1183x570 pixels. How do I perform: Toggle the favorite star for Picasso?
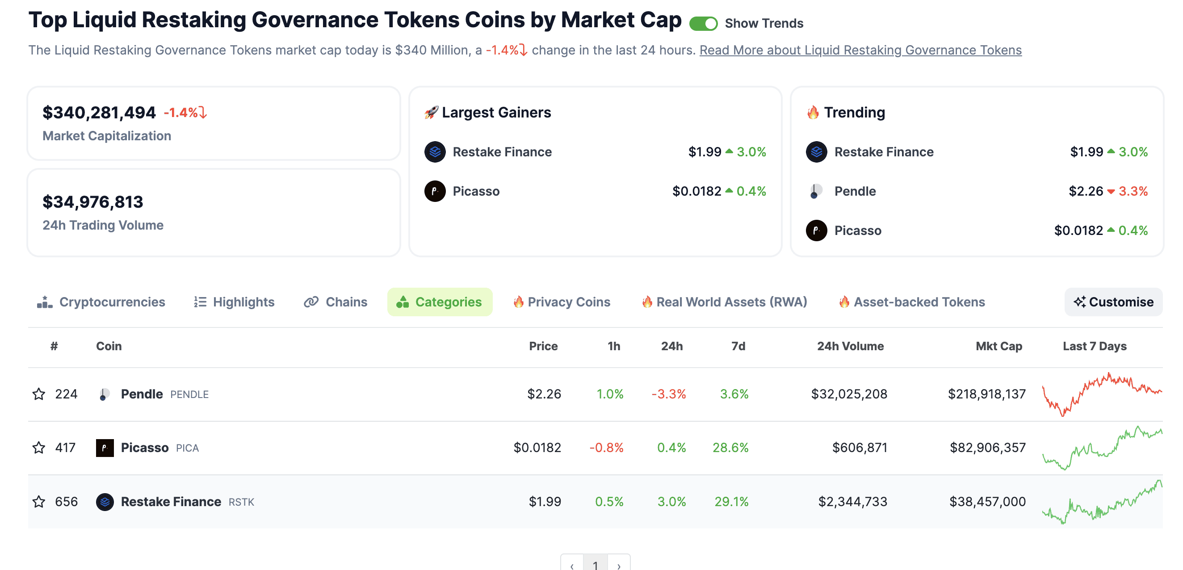tap(39, 448)
